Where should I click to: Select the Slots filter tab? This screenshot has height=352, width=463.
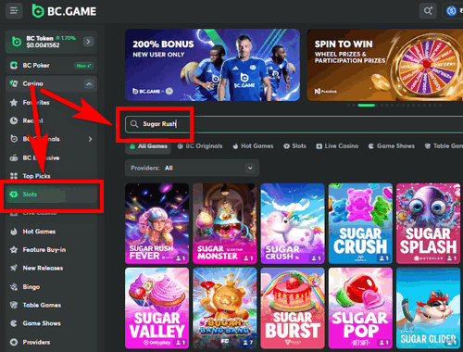point(295,146)
